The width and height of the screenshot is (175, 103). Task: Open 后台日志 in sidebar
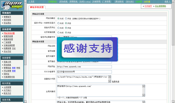click(x=7, y=51)
